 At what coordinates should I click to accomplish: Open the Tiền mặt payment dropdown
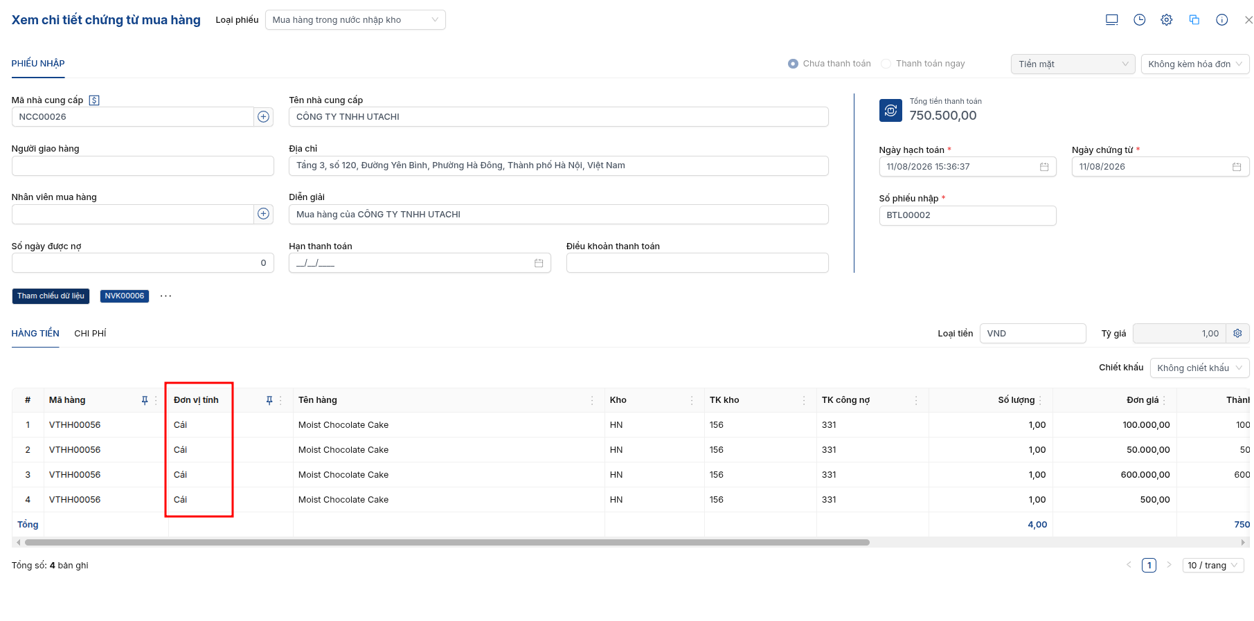1073,64
